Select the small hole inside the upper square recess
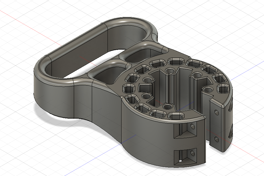This screenshot has height=176, width=264. [193, 126]
